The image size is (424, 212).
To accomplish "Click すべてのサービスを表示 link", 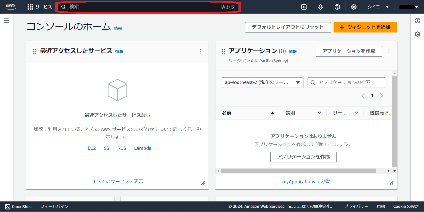I will click(x=117, y=181).
